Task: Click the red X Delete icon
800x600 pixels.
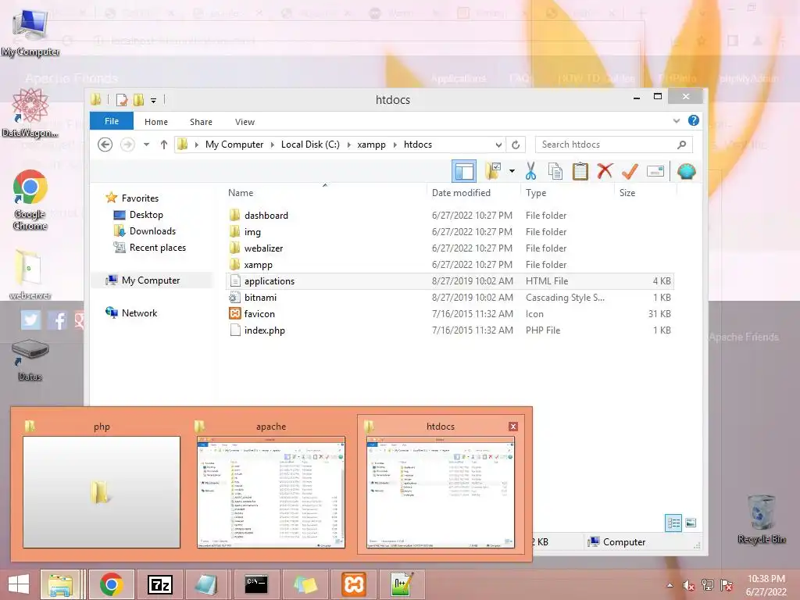Action: click(605, 171)
